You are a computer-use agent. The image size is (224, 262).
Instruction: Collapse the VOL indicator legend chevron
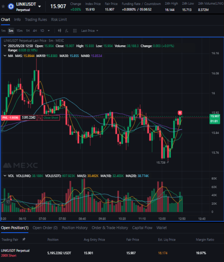pyautogui.click(x=5, y=176)
